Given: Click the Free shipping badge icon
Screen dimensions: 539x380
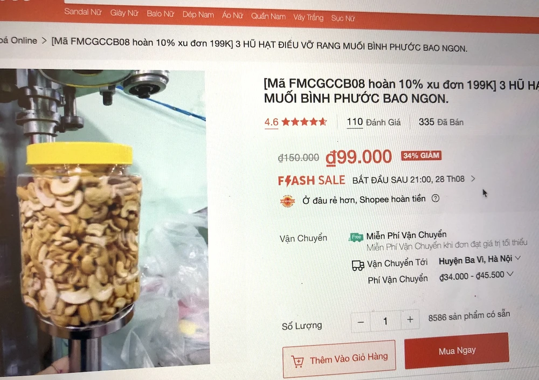Looking at the screenshot, I should [356, 237].
